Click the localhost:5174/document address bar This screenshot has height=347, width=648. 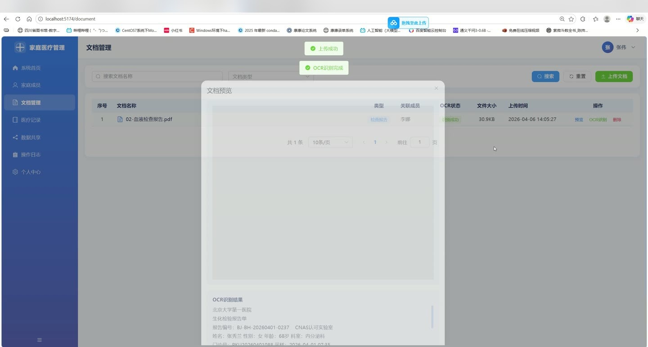297,19
